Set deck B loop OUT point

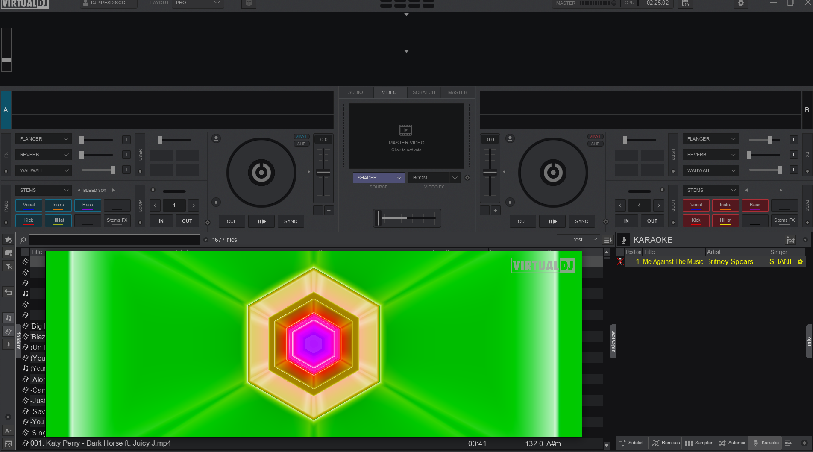coord(652,221)
